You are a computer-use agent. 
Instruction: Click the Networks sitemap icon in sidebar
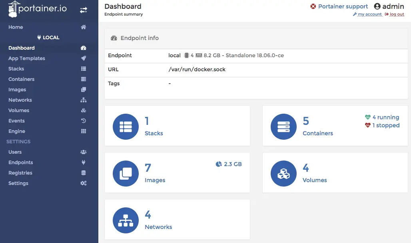(x=83, y=100)
